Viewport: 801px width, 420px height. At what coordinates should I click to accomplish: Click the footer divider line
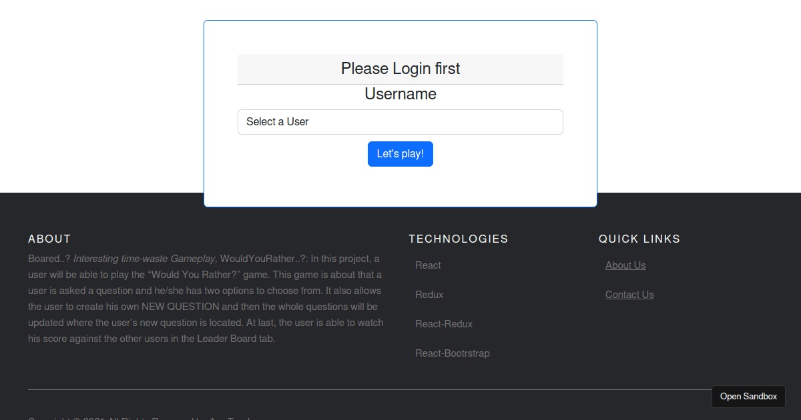400,389
